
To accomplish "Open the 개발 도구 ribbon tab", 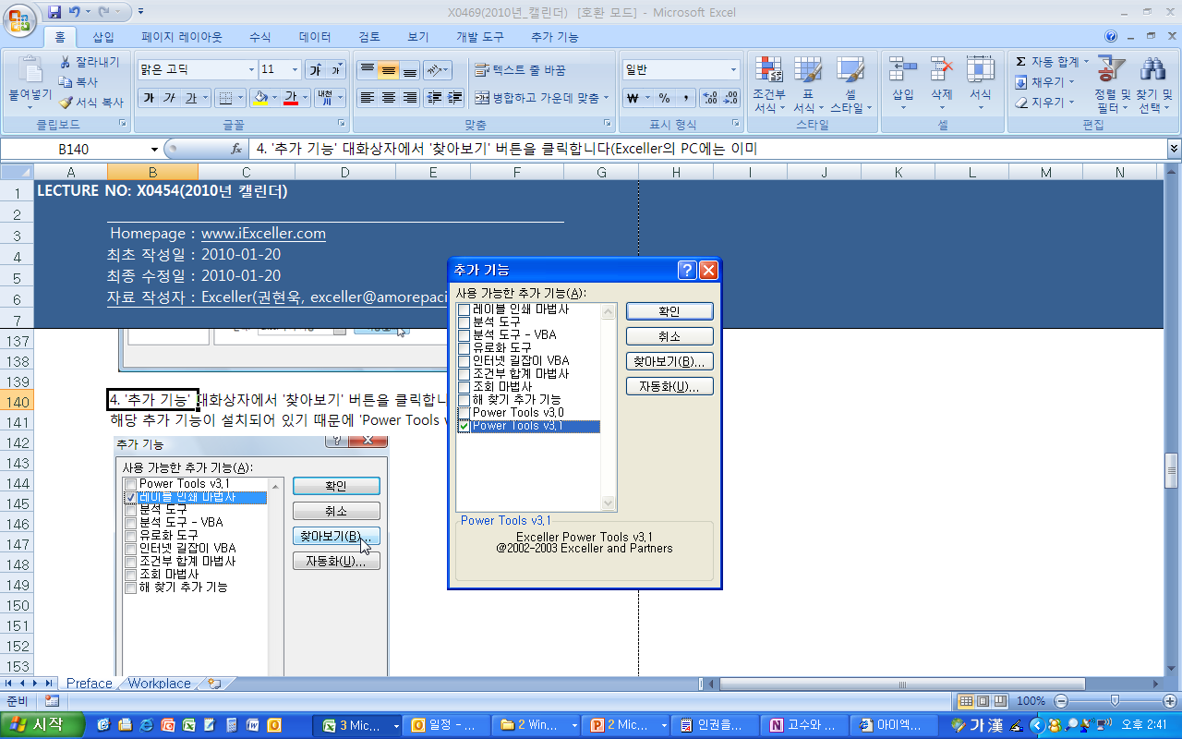I will tap(479, 37).
